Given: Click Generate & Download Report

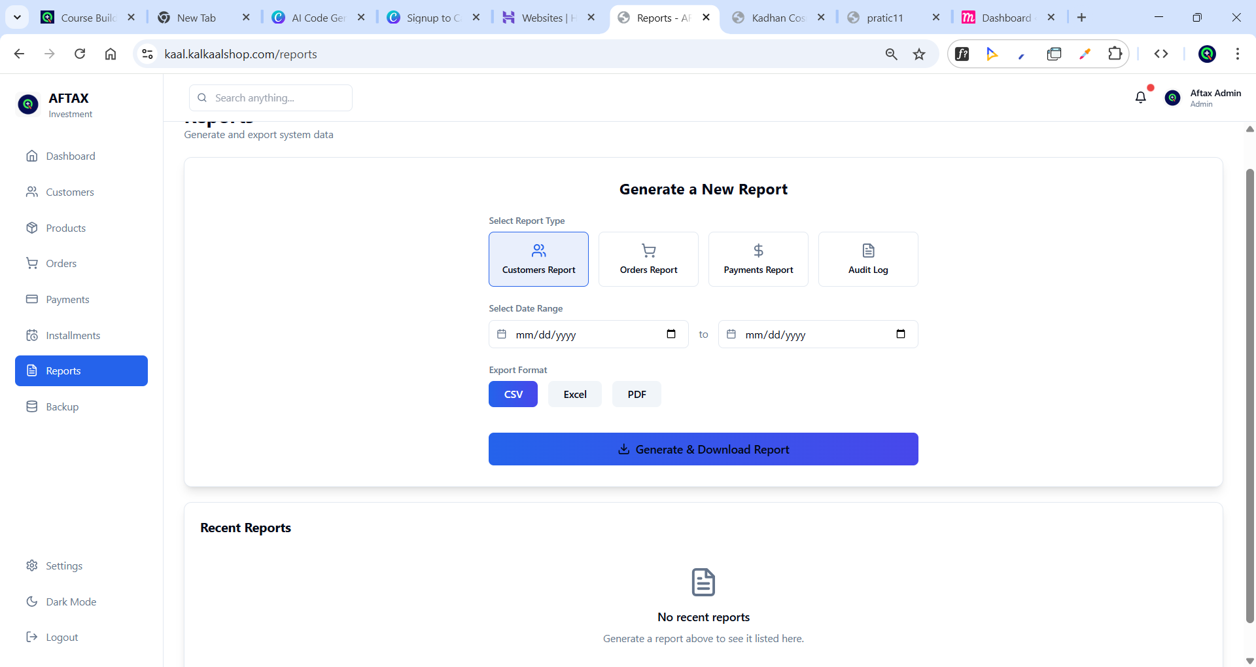Looking at the screenshot, I should (x=703, y=449).
